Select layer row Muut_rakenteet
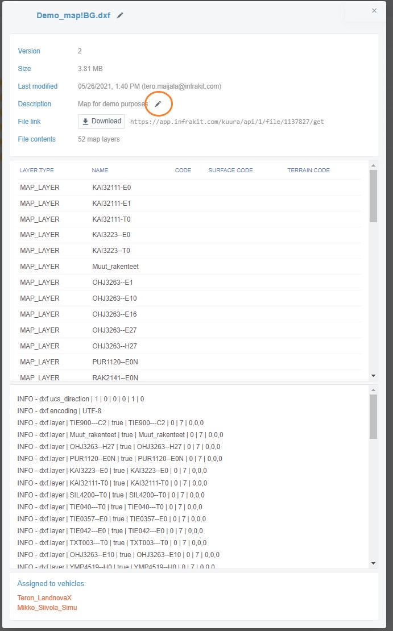Image resolution: width=393 pixels, height=631 pixels. [x=189, y=267]
